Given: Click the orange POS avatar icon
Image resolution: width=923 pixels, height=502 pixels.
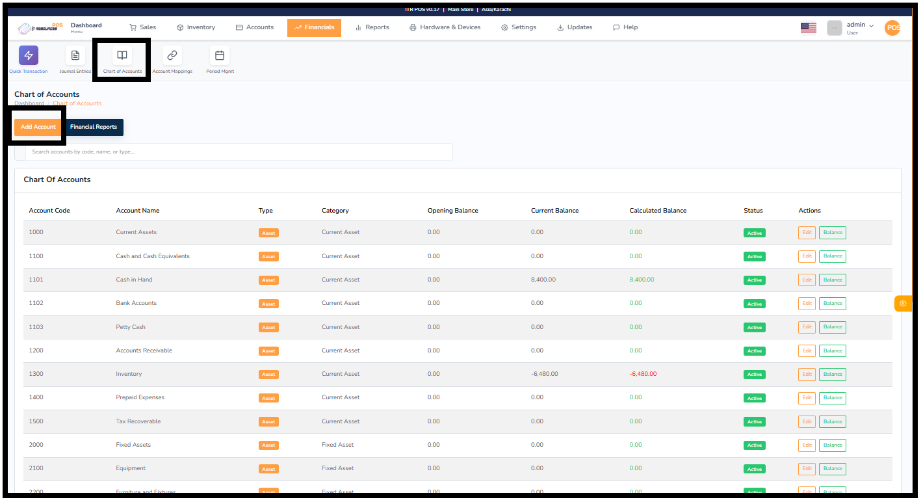Looking at the screenshot, I should click(x=892, y=28).
